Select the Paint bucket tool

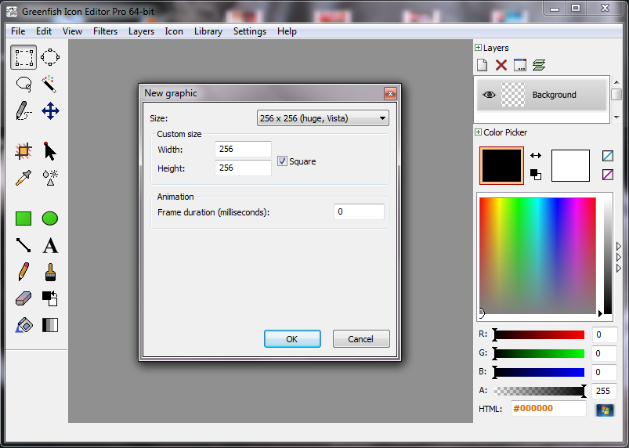pos(23,325)
